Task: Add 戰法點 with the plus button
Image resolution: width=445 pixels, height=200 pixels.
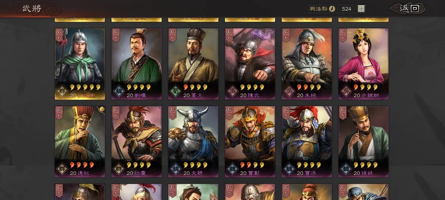Action: tap(361, 9)
